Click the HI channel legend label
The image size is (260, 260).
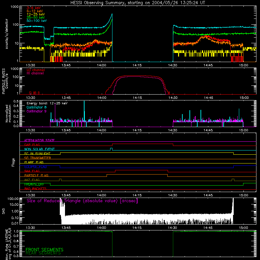[x=35, y=73]
